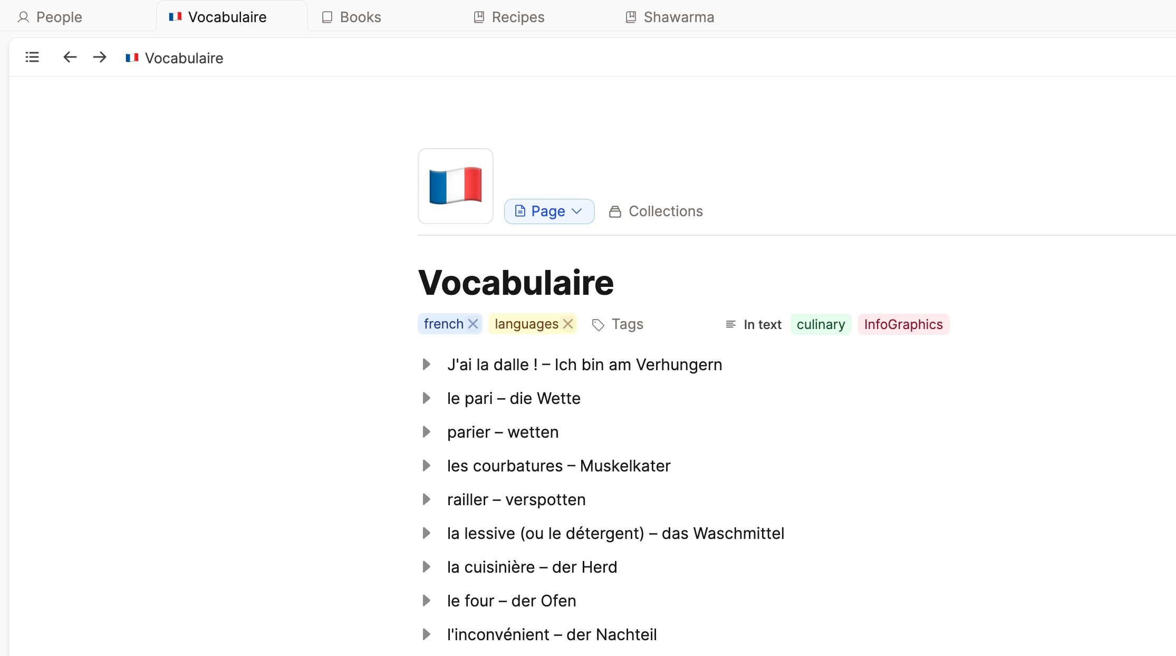This screenshot has width=1176, height=656.
Task: Click the French flag page icon
Action: [455, 186]
